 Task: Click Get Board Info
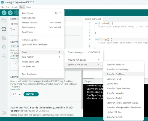41,67
